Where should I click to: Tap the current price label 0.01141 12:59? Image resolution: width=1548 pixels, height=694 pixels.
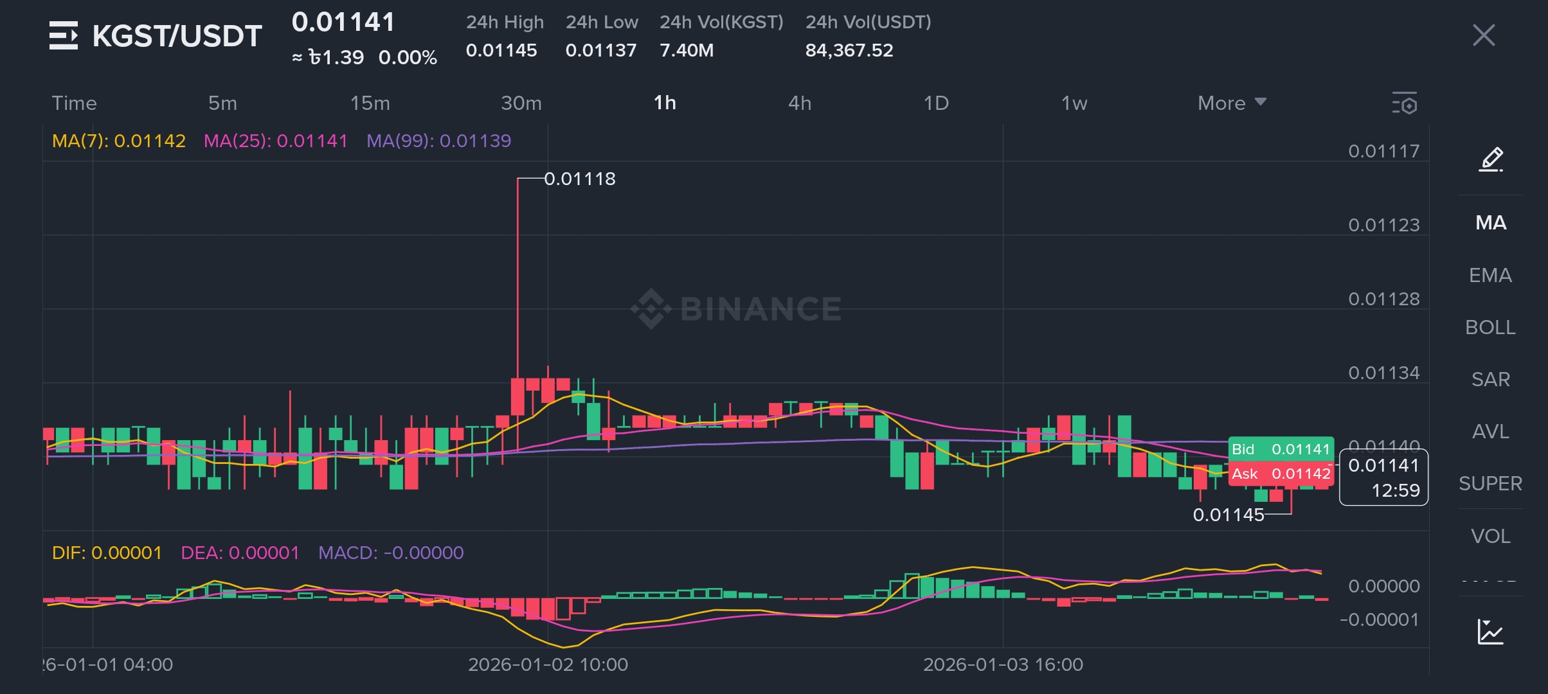pos(1383,477)
